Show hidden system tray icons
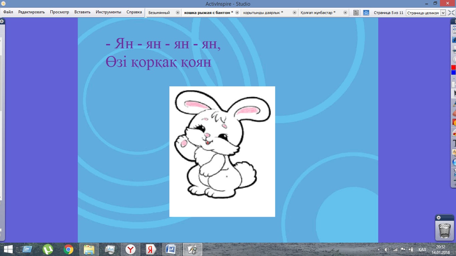The image size is (456, 256). (x=379, y=250)
